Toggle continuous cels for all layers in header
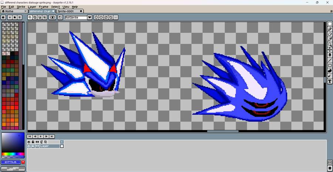 (37, 142)
